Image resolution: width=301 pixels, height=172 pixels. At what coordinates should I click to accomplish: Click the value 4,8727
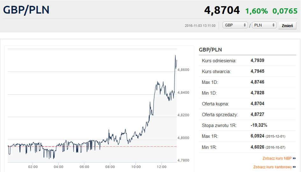257,114
